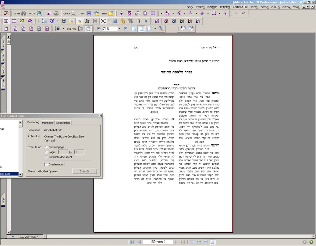Image resolution: width=316 pixels, height=246 pixels.
Task: Click action list scrollbar down arrow
Action: [x=20, y=175]
